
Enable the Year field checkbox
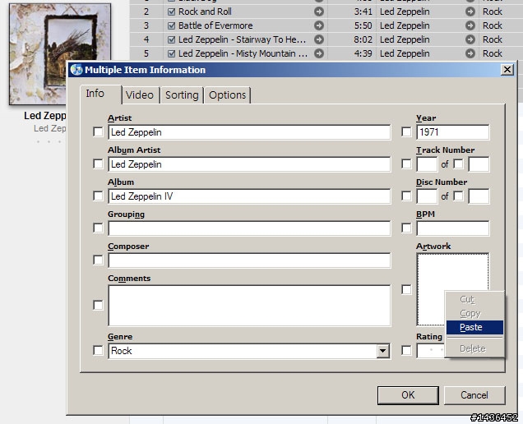click(406, 132)
